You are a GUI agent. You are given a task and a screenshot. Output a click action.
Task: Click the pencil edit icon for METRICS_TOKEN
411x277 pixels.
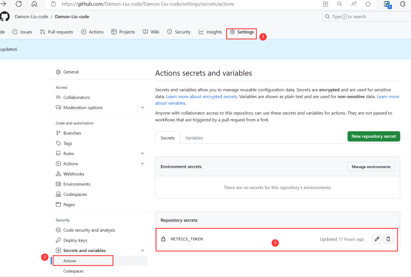377,239
